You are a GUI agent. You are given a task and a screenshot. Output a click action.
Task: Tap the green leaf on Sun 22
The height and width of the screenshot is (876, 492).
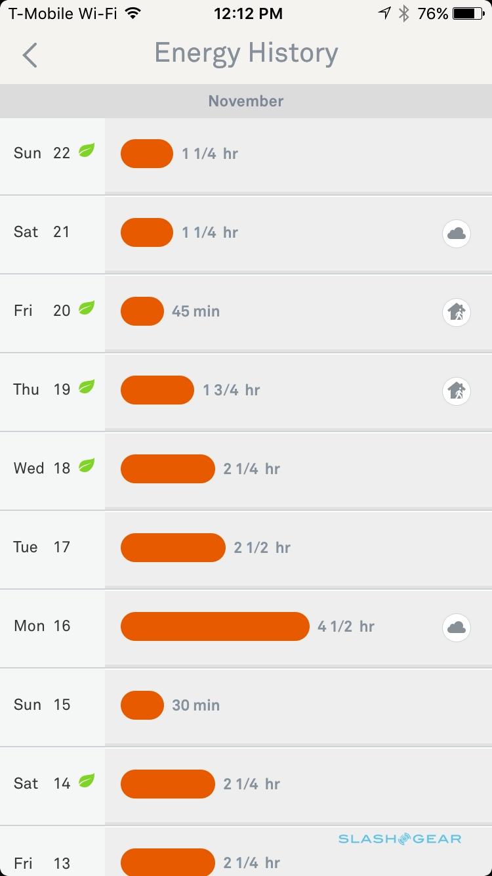[x=87, y=150]
